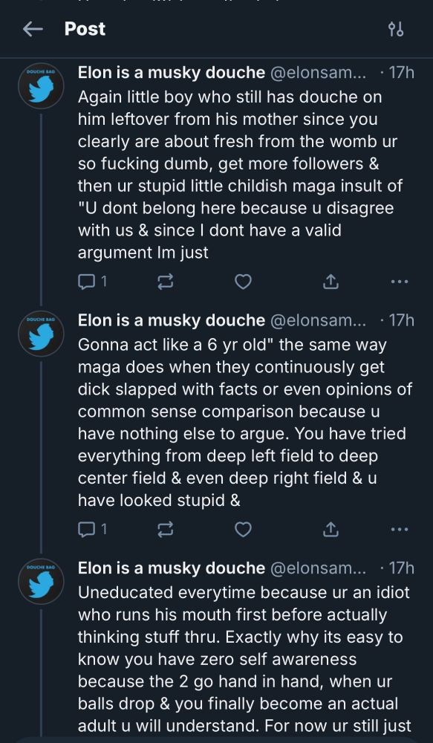Open the second post's Douche Bag avatar
Screen dimensions: 433x743
(x=41, y=334)
